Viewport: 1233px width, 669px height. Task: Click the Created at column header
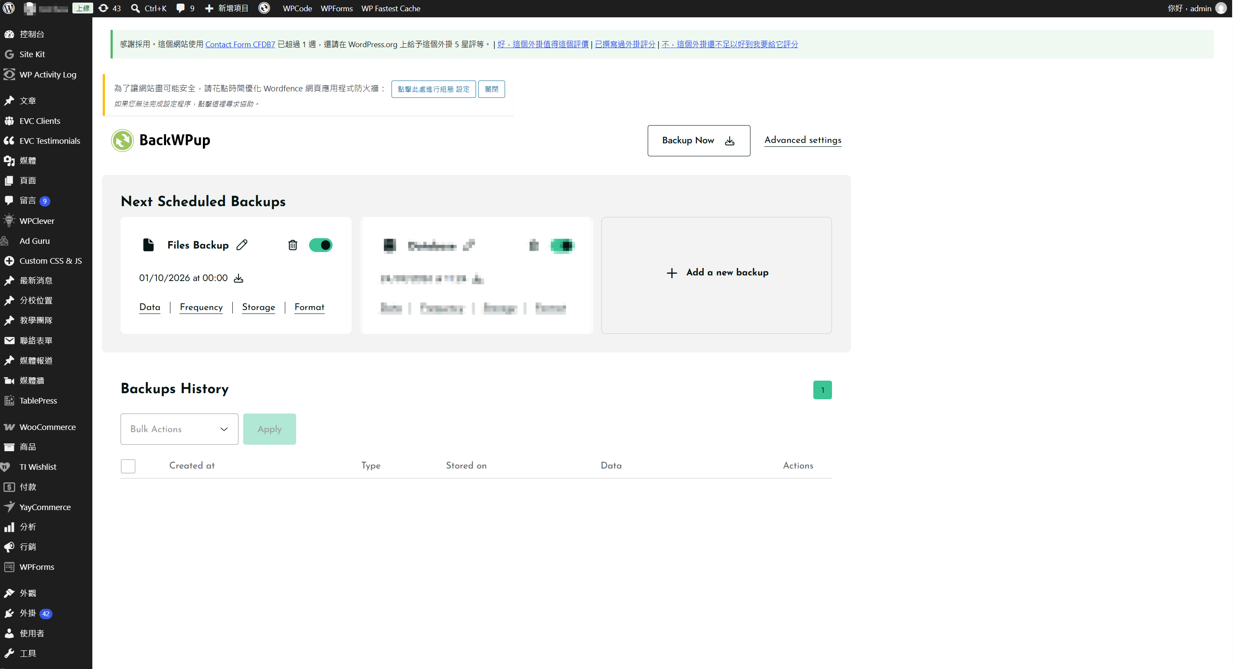pyautogui.click(x=192, y=465)
